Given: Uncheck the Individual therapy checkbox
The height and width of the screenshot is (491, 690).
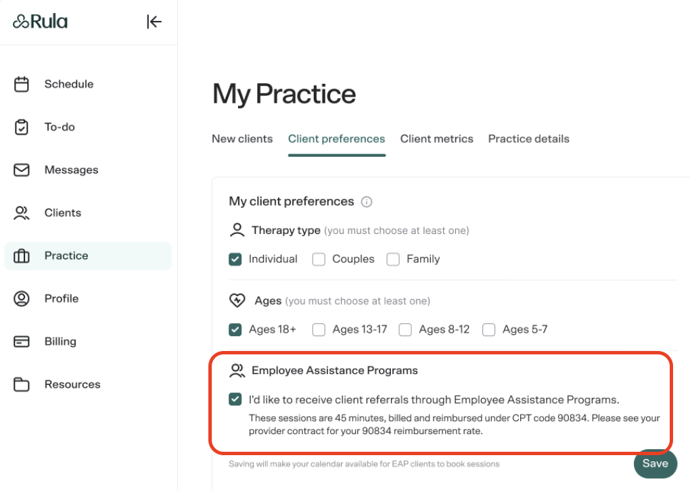Looking at the screenshot, I should tap(235, 259).
